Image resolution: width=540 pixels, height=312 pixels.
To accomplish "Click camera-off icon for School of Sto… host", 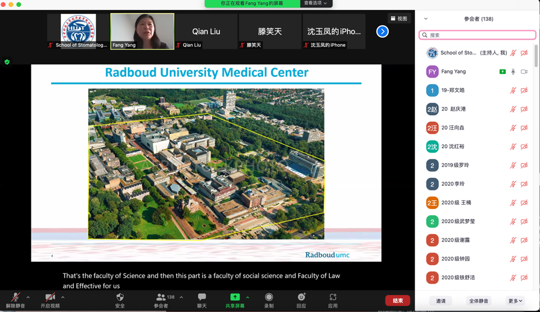I will [524, 53].
